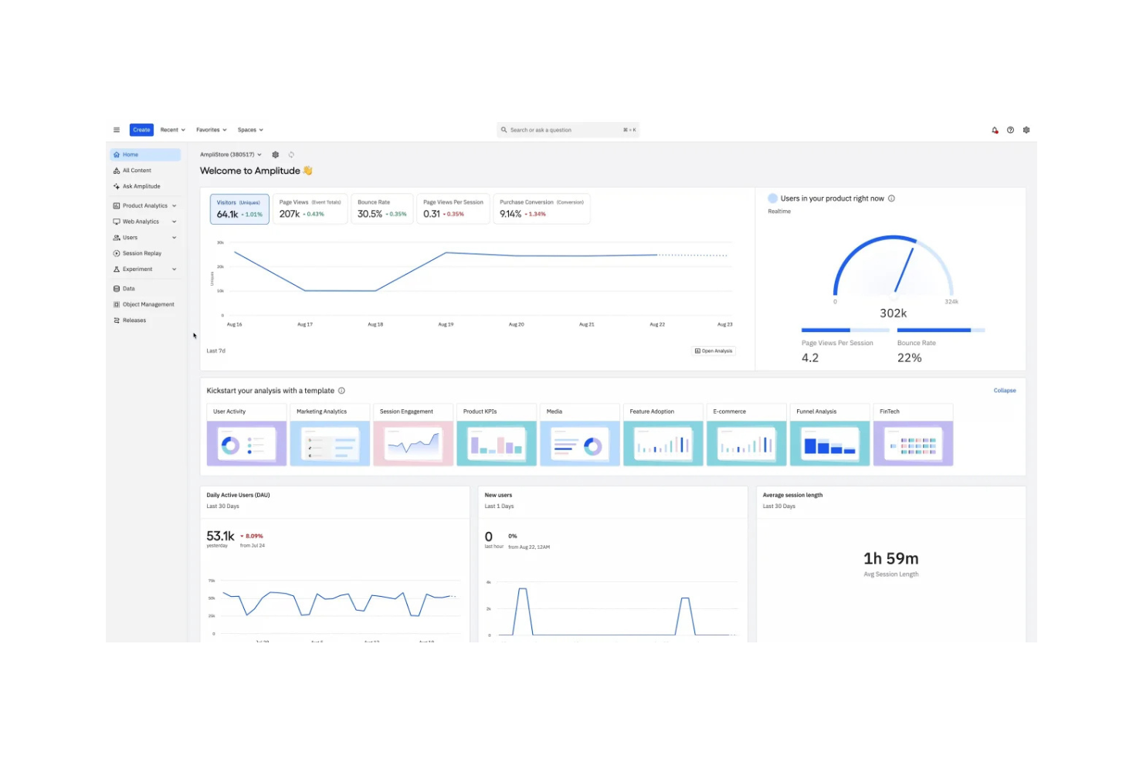Open the Session Engagement template

coord(413,435)
